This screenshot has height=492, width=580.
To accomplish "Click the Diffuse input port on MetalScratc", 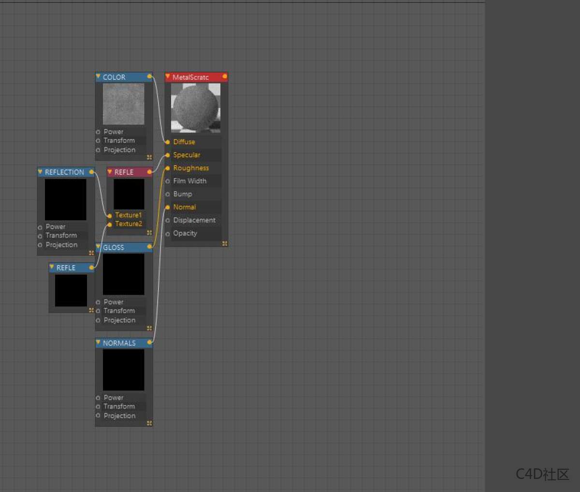I will point(167,142).
